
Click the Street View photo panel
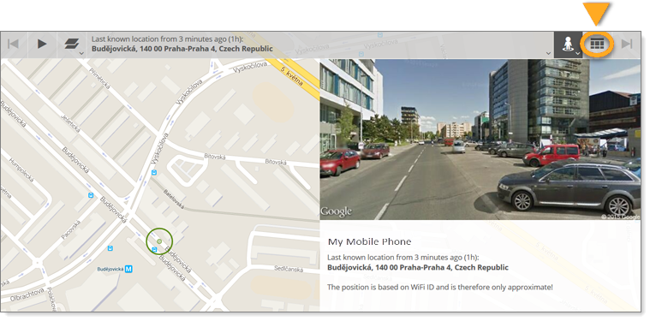pos(480,140)
